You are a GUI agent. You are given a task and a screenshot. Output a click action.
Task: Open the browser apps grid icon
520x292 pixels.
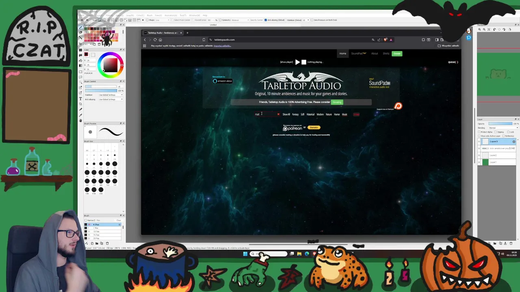pos(144,46)
